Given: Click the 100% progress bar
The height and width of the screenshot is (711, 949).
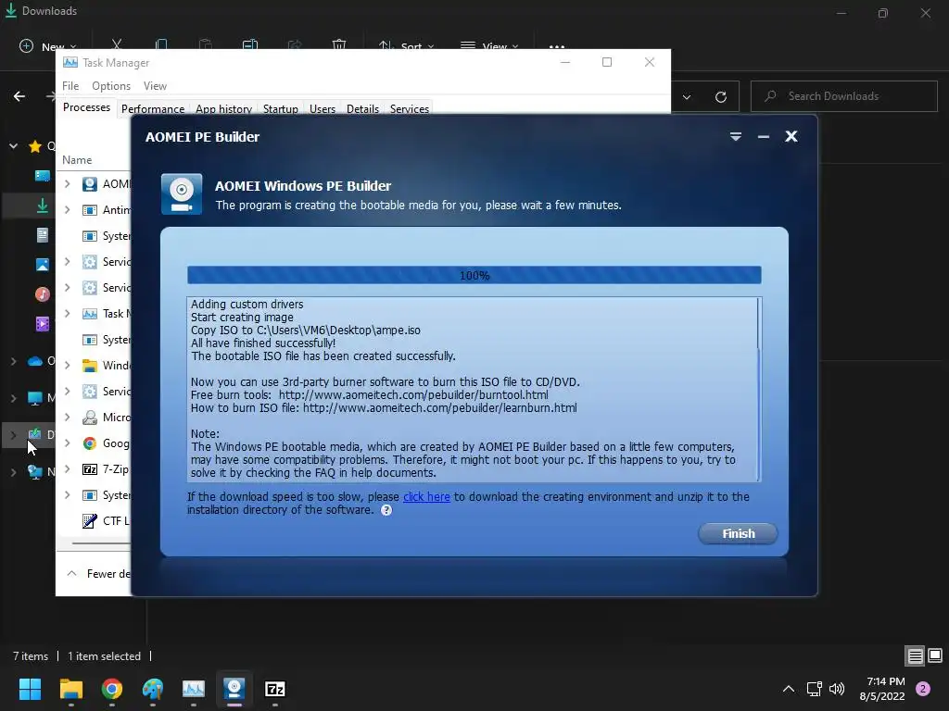Looking at the screenshot, I should pyautogui.click(x=474, y=275).
